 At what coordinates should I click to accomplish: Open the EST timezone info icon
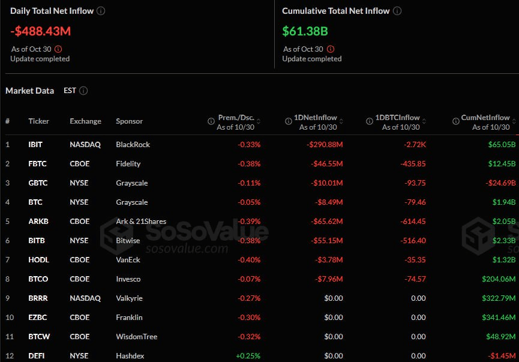point(83,91)
